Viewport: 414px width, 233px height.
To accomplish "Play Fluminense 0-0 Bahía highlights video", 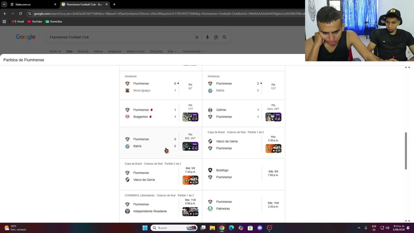I will click(x=191, y=146).
